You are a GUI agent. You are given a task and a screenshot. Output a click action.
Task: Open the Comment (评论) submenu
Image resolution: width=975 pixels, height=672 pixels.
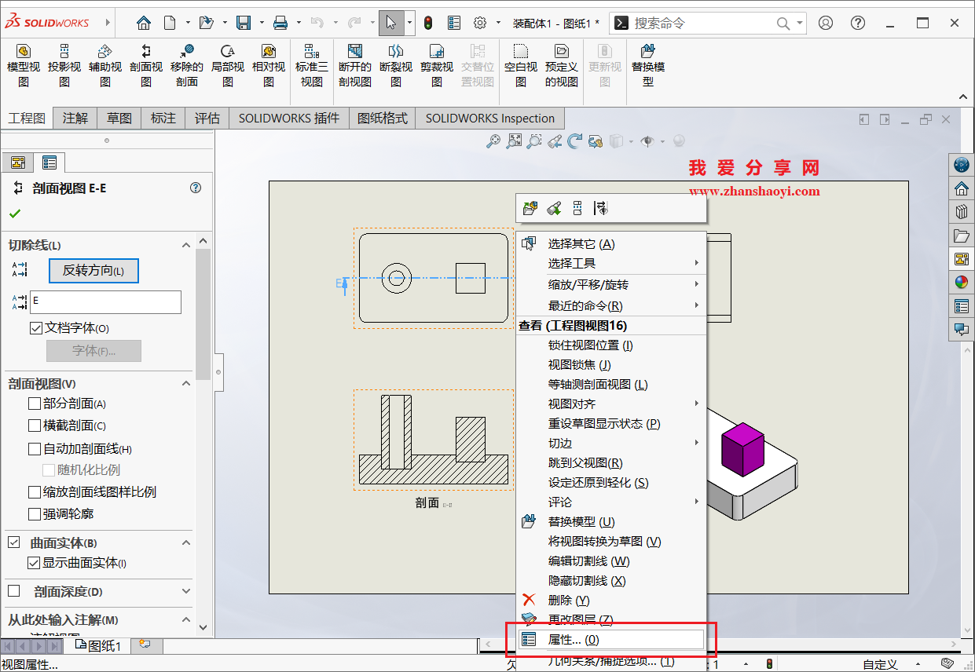click(x=611, y=502)
